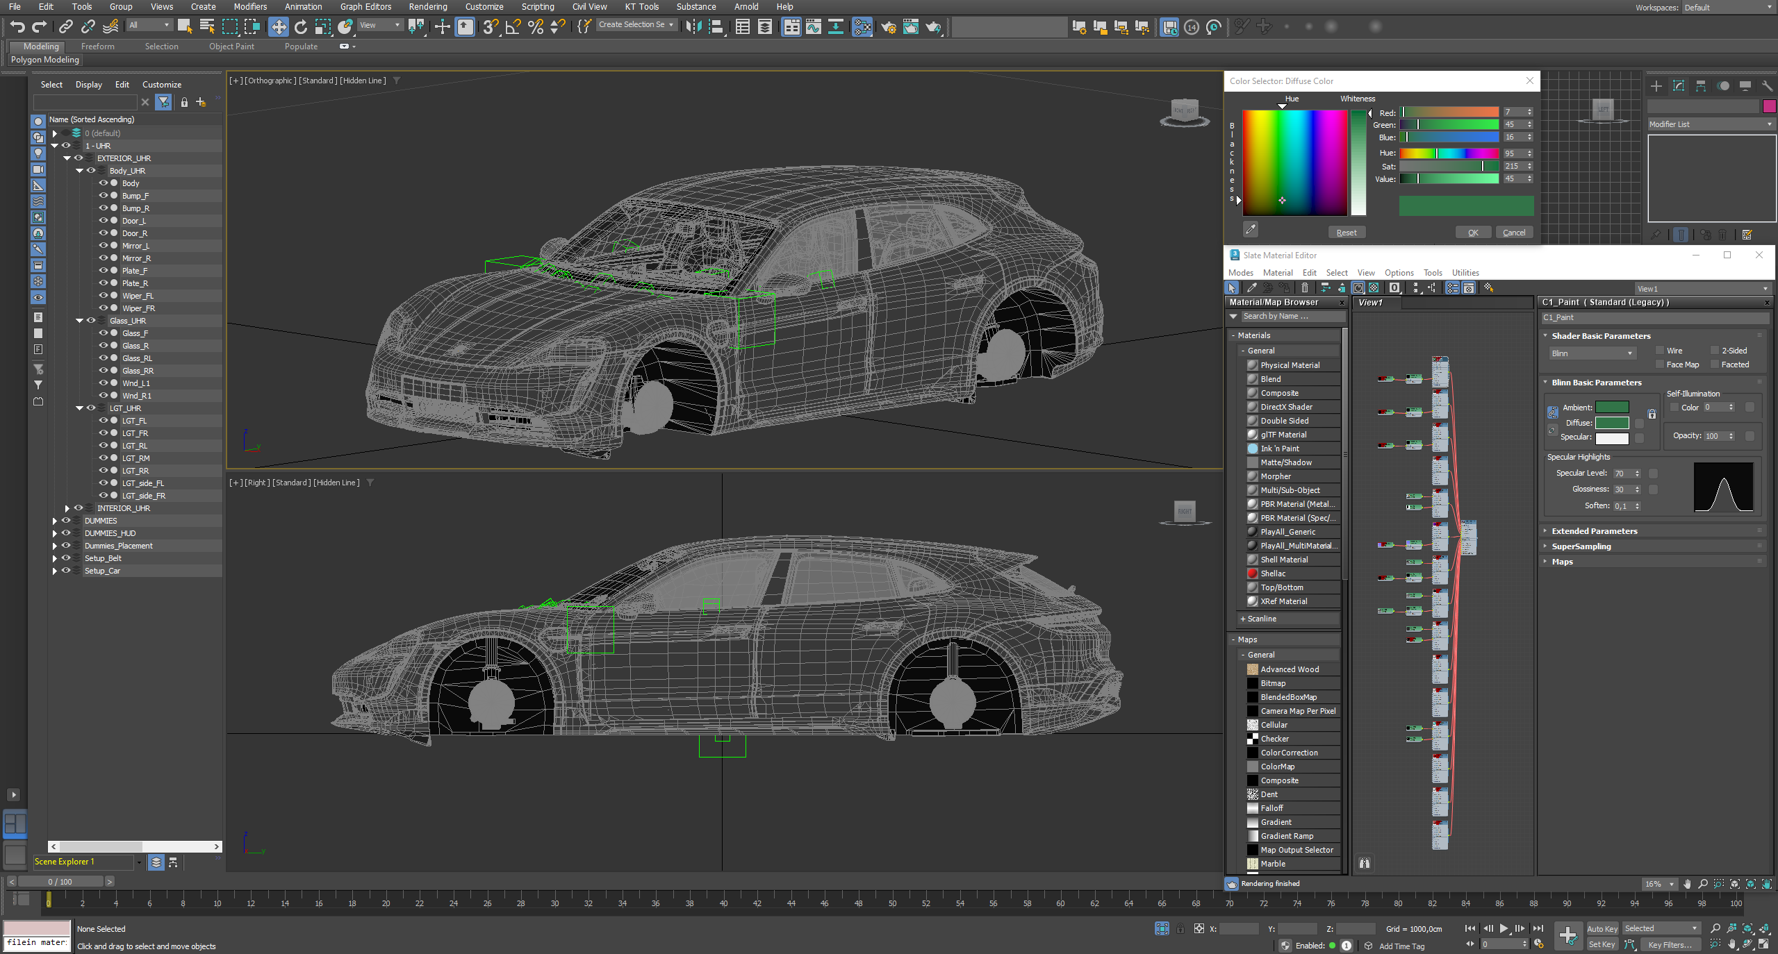Expand the Extended Parameters rollout
The image size is (1778, 954).
pyautogui.click(x=1595, y=531)
